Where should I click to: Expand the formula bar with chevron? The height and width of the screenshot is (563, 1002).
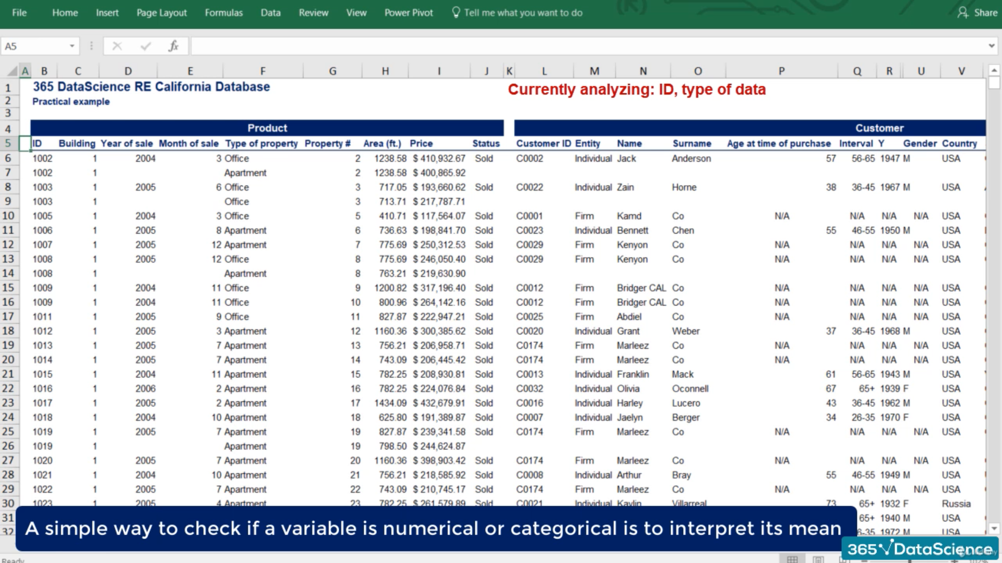(991, 46)
